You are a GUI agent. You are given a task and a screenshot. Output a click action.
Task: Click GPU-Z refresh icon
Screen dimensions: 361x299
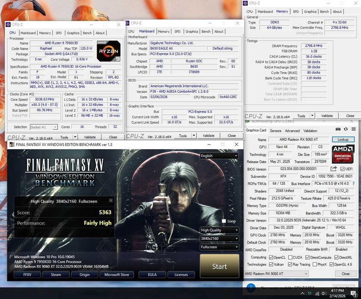[x=346, y=129]
